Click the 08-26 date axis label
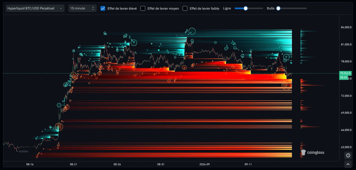The height and width of the screenshot is (170, 356). tap(117, 164)
